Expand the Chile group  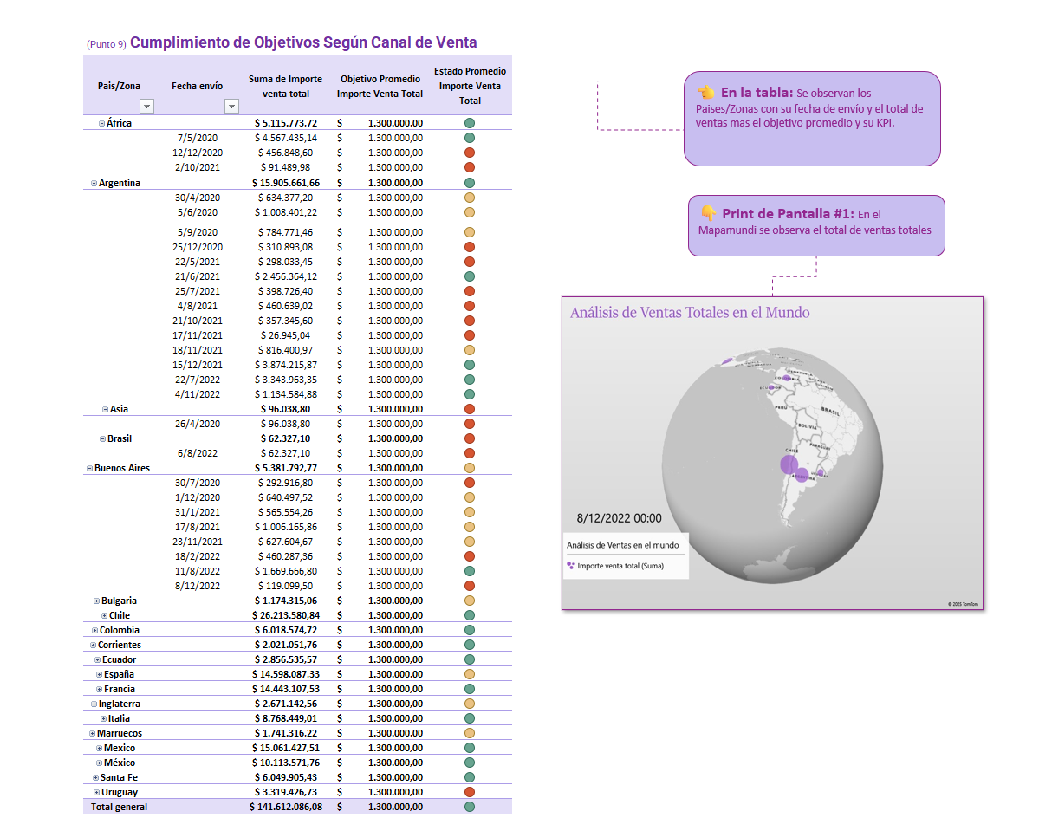(x=104, y=615)
